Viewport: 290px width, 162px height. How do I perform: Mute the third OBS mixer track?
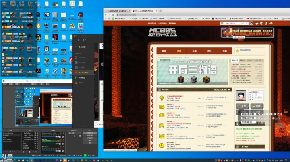(59, 151)
